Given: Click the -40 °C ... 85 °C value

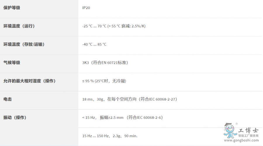Looking at the screenshot, I should click(x=94, y=45).
